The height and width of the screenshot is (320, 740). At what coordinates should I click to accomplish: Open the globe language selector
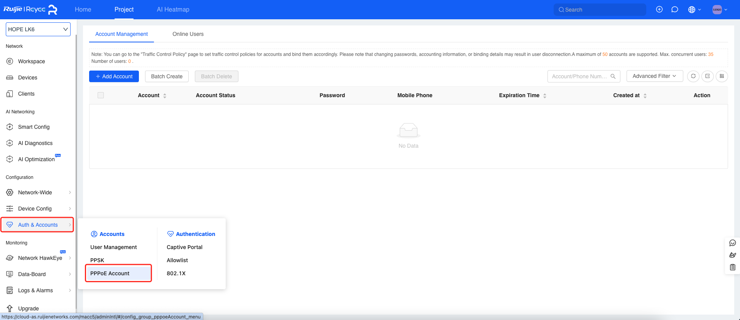point(694,9)
